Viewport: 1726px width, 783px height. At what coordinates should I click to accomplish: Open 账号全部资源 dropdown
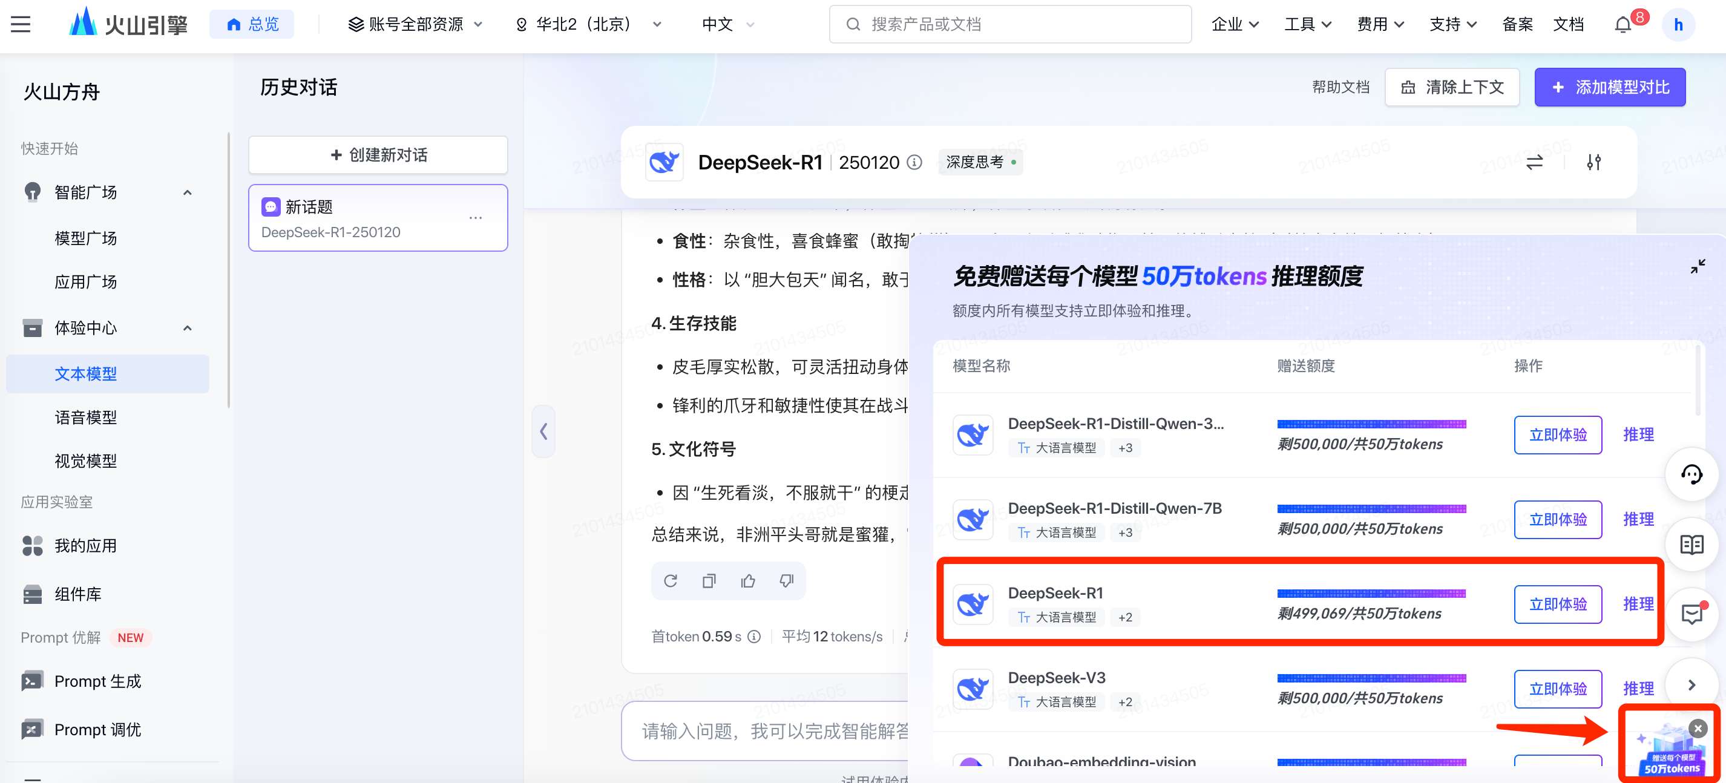[x=415, y=25]
